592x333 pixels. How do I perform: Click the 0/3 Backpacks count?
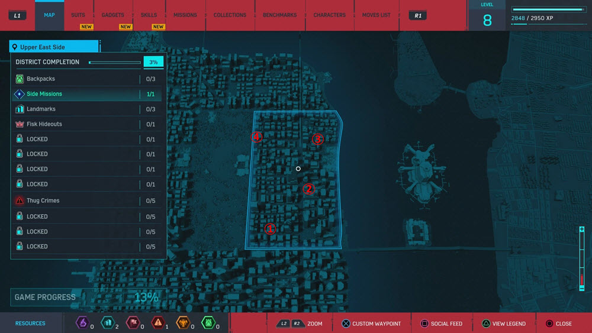coord(150,79)
